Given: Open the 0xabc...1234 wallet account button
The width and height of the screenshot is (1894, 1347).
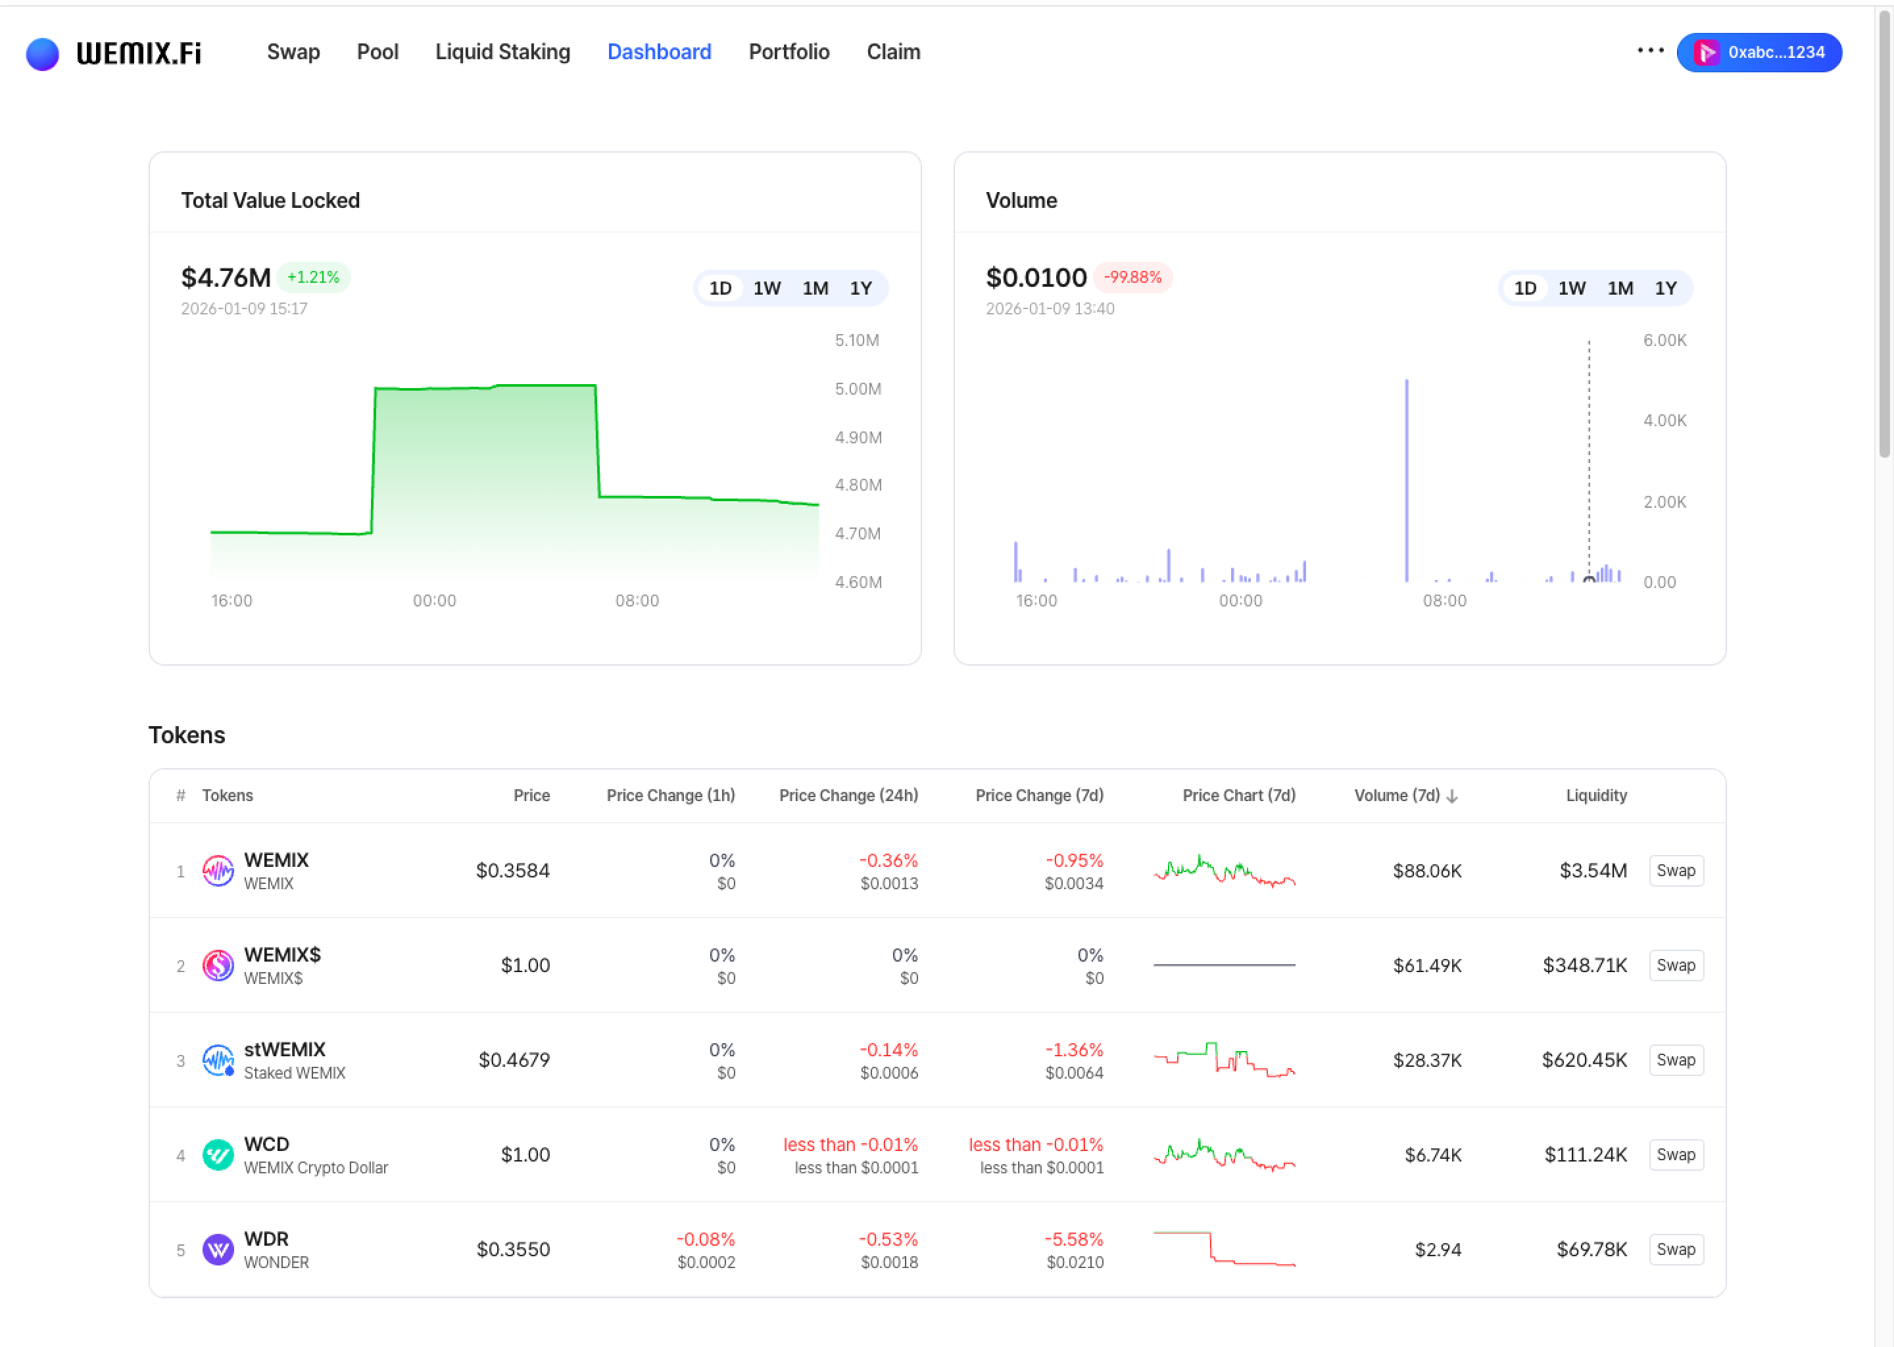Looking at the screenshot, I should pyautogui.click(x=1759, y=53).
